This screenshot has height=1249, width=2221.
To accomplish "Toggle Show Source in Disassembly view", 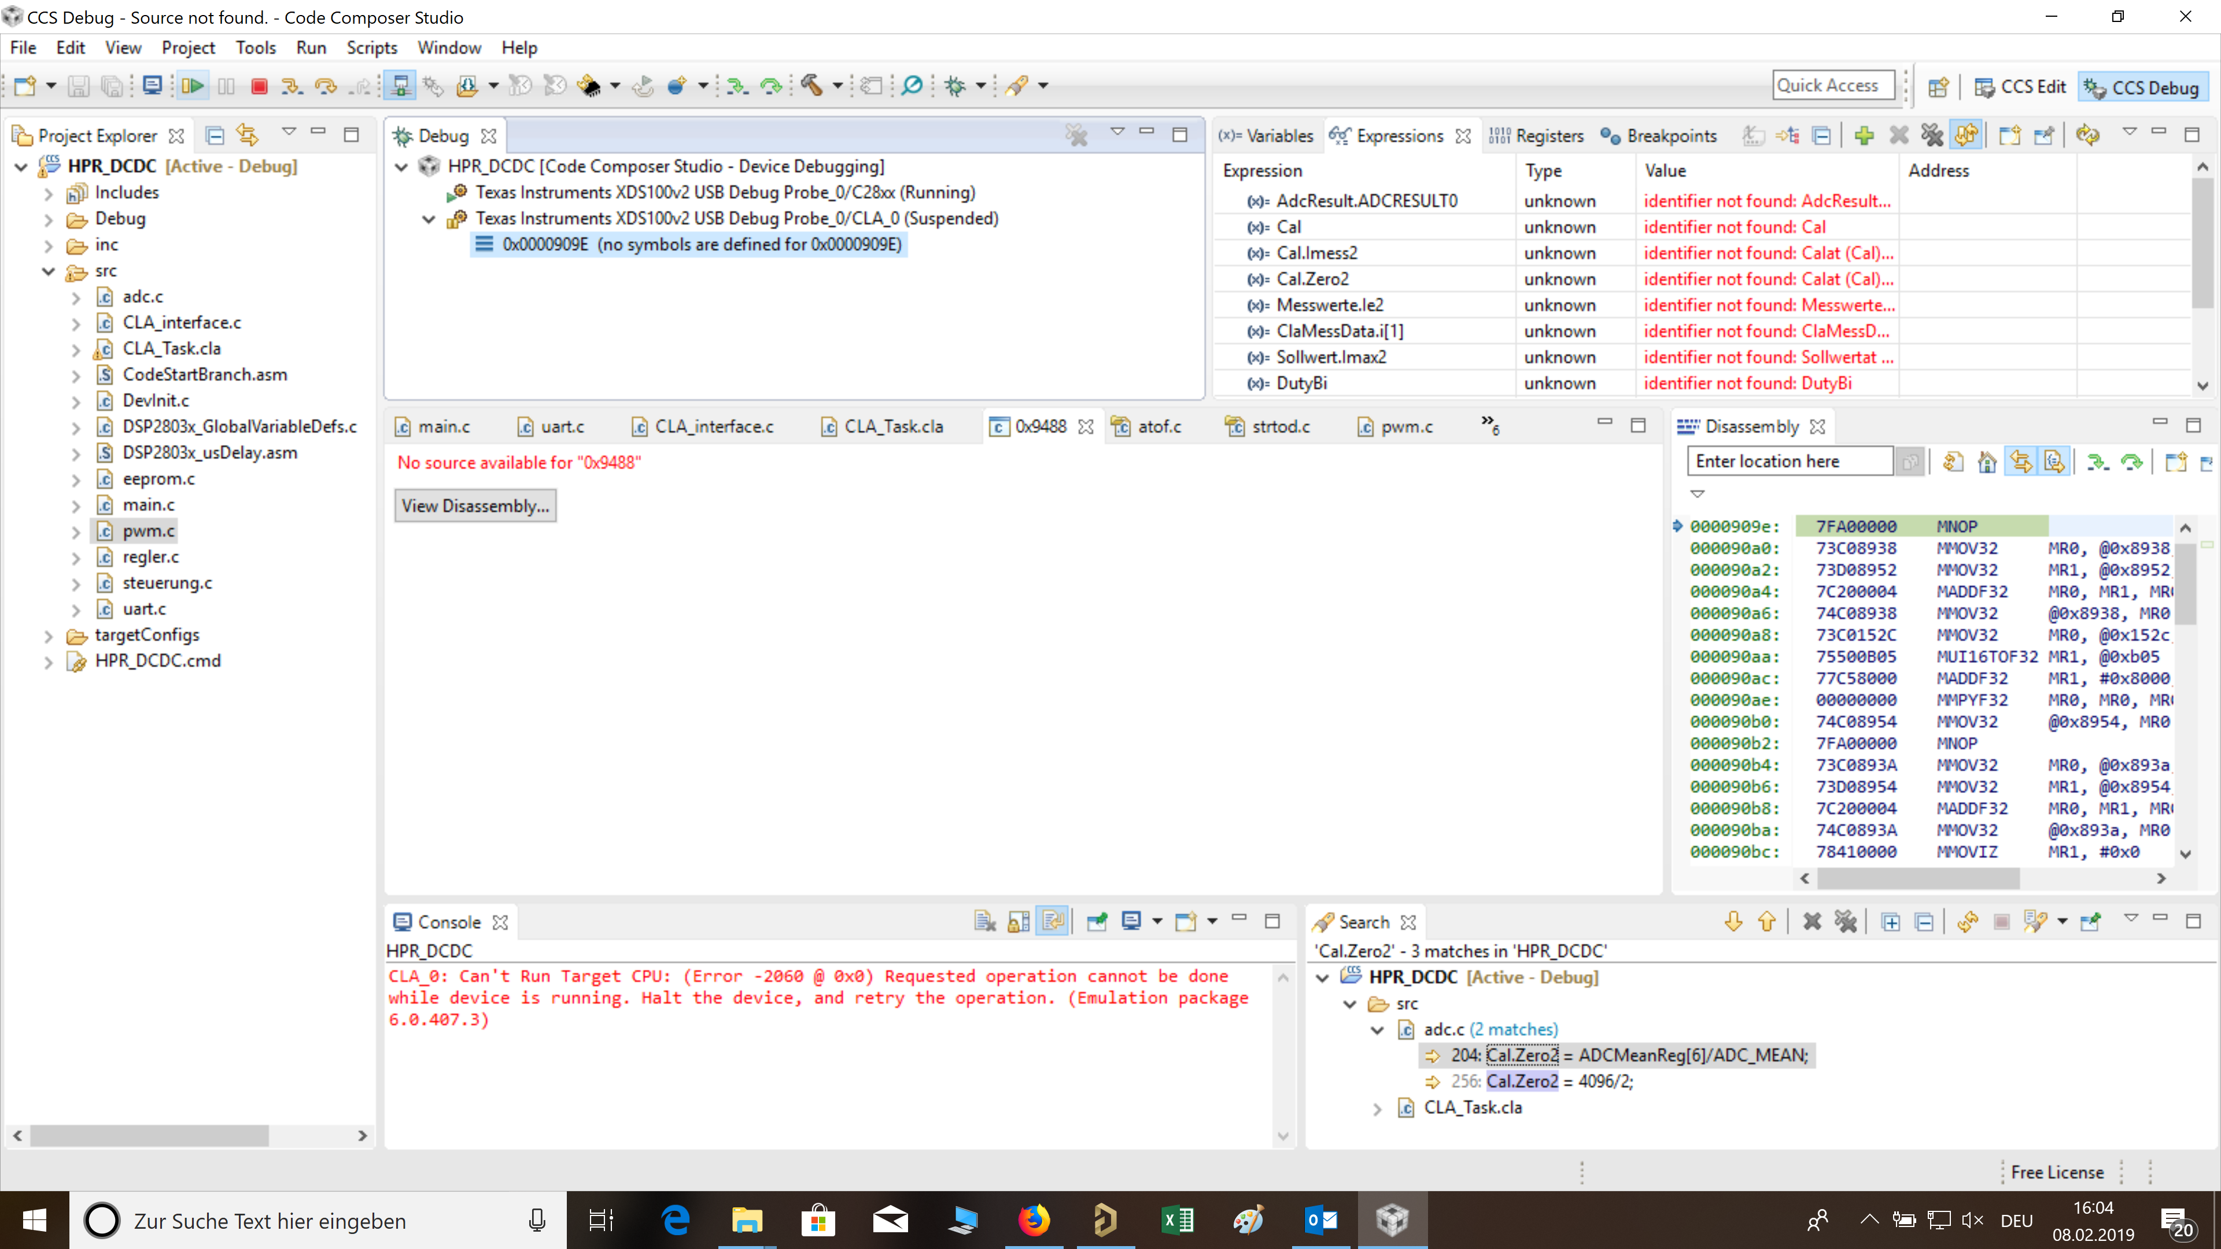I will pyautogui.click(x=2054, y=462).
